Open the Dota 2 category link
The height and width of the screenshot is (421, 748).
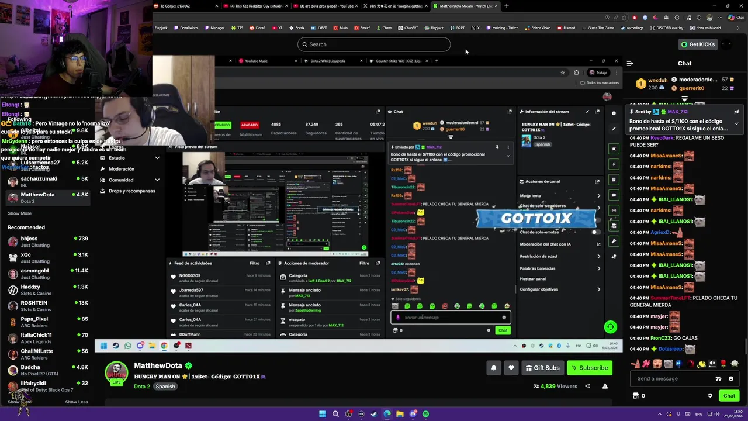coord(142,387)
